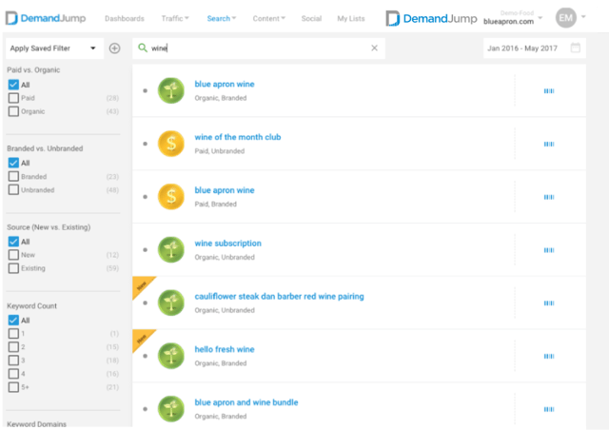Screen dimensions: 609x430
Task: Click New ribbon badge on cauliflower steak row
Action: pyautogui.click(x=141, y=284)
